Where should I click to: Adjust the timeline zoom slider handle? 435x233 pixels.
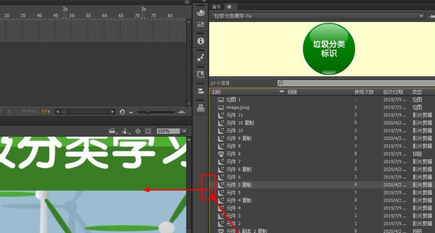(x=148, y=112)
